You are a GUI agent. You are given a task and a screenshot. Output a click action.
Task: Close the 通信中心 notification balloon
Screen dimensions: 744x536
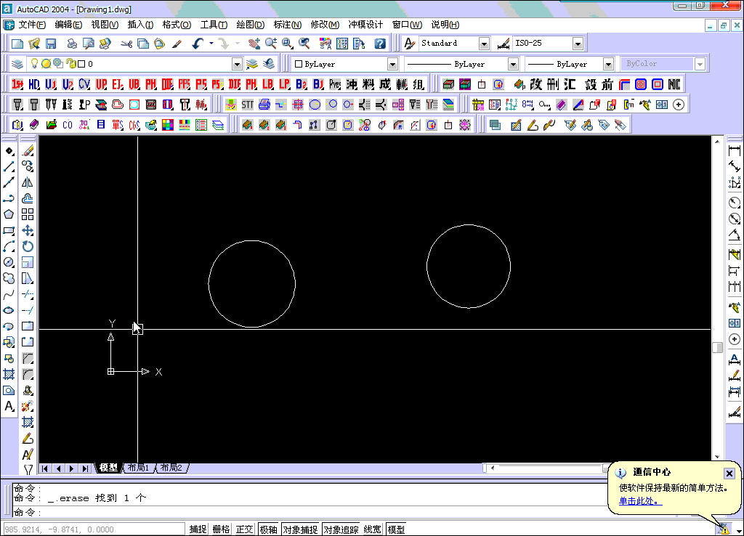click(x=729, y=473)
